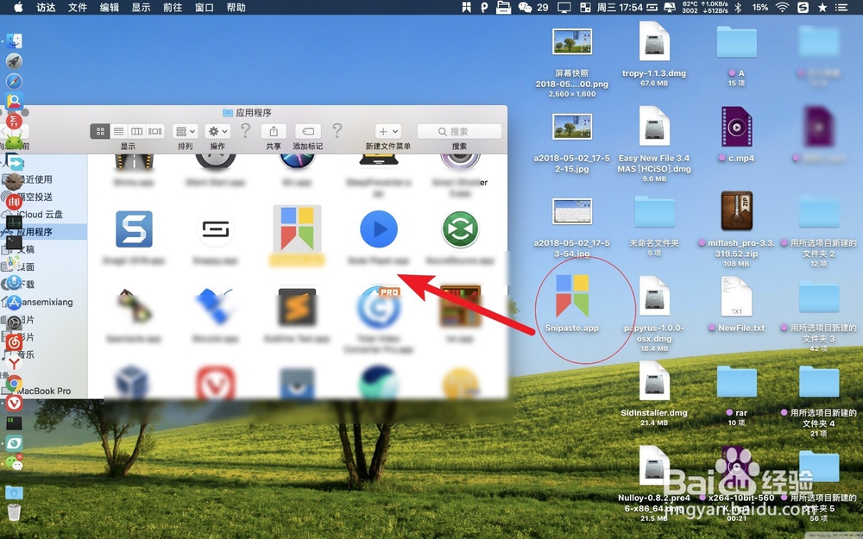Image resolution: width=863 pixels, height=539 pixels.
Task: Open NetEase Music red icon in Dock
Action: 14,342
